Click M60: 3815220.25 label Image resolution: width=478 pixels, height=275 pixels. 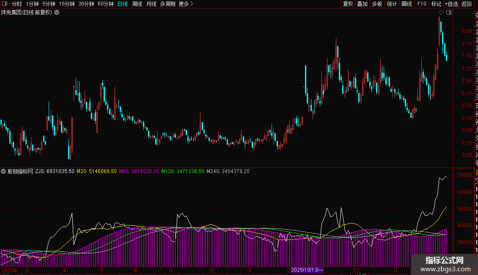pos(139,171)
